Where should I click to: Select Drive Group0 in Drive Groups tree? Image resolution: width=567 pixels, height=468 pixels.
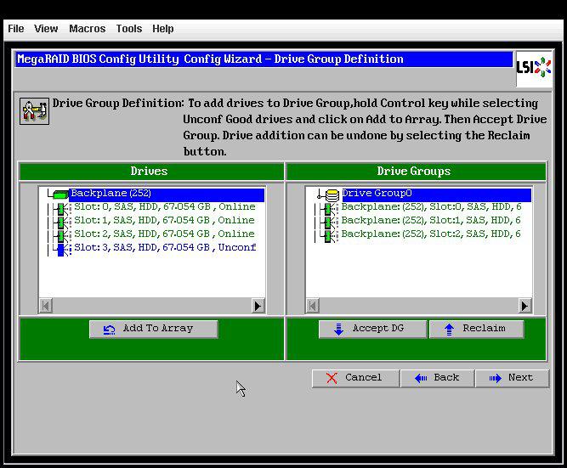[377, 194]
